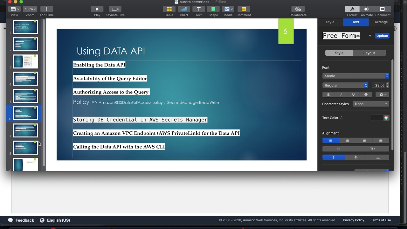Open the Character Styles dropdown

(371, 104)
